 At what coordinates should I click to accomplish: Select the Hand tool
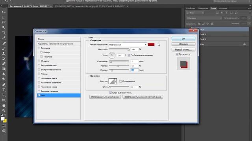tap(4, 105)
